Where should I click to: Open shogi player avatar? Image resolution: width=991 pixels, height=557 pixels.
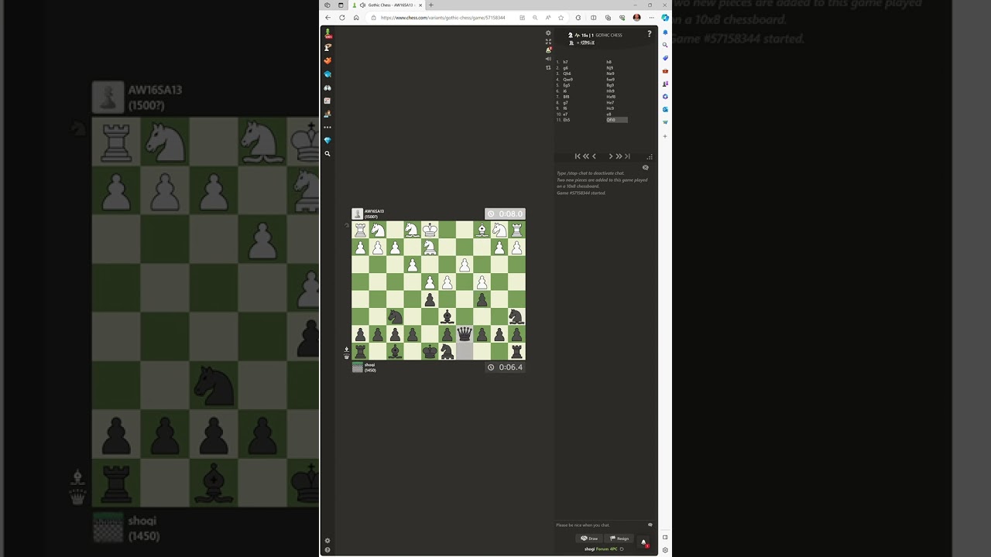357,367
